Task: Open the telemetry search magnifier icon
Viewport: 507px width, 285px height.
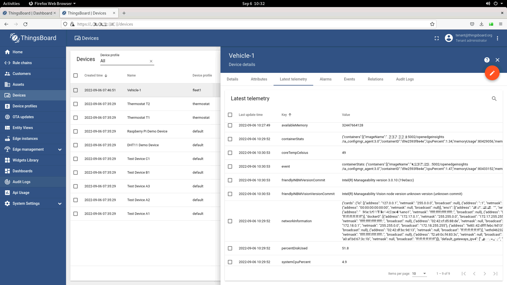Action: [494, 98]
